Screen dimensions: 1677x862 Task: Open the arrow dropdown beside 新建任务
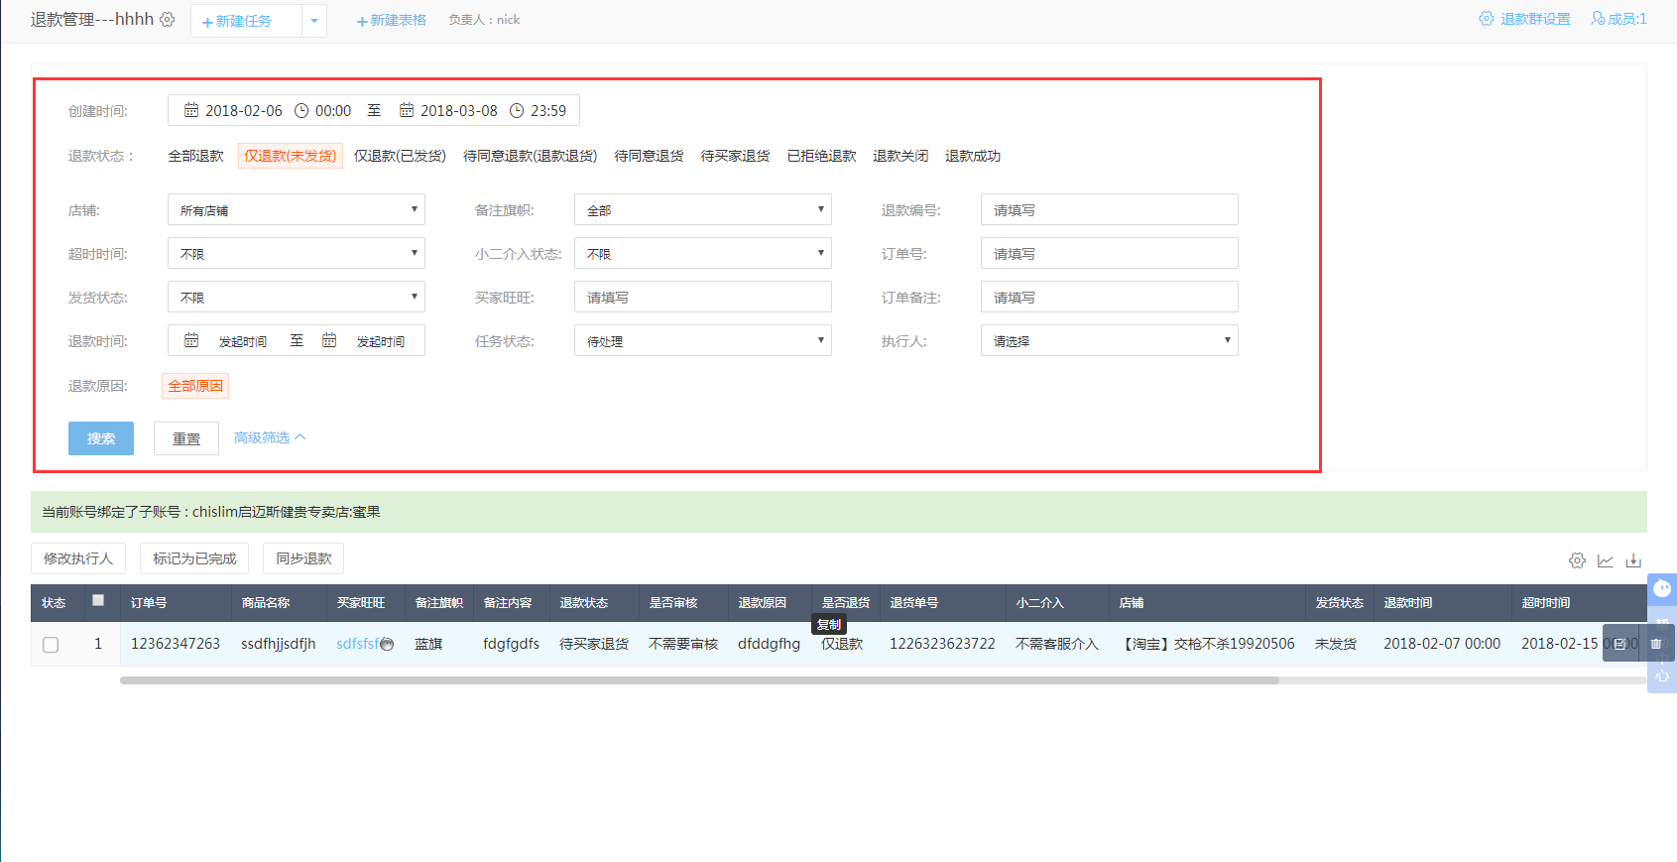(x=314, y=21)
